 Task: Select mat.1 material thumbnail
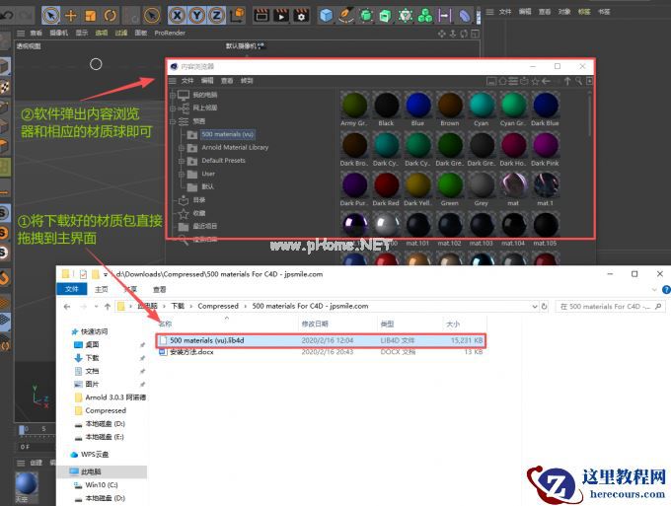coord(545,189)
